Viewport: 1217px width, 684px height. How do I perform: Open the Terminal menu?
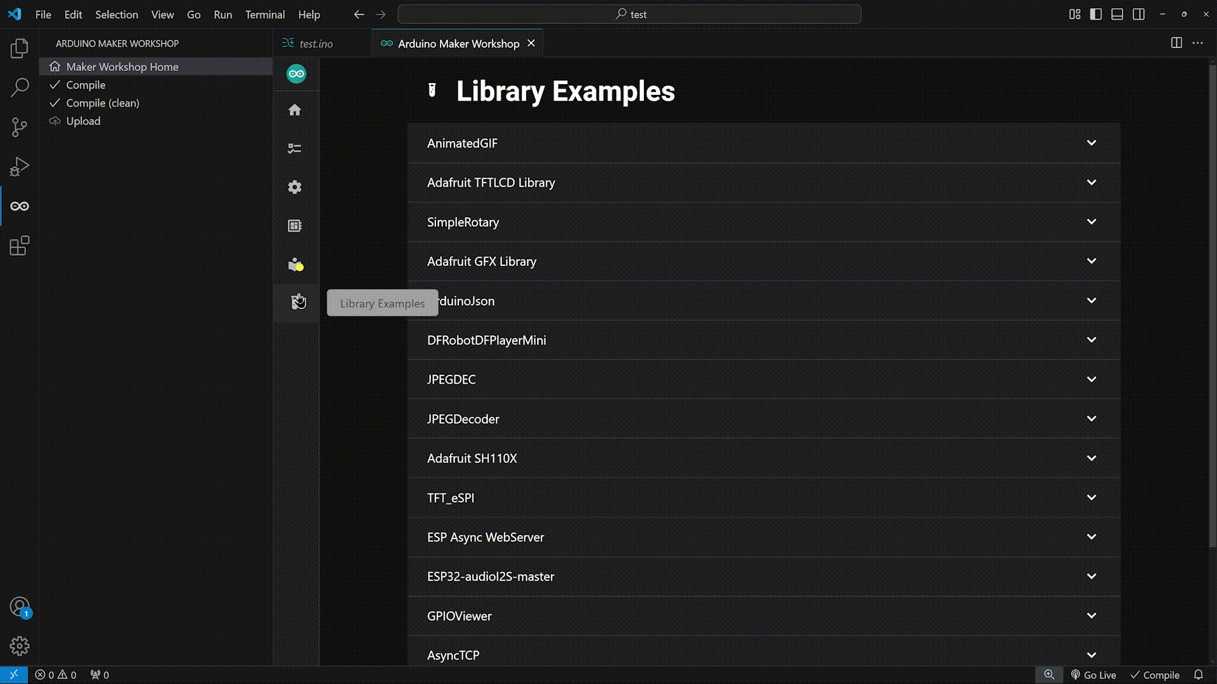pos(264,14)
